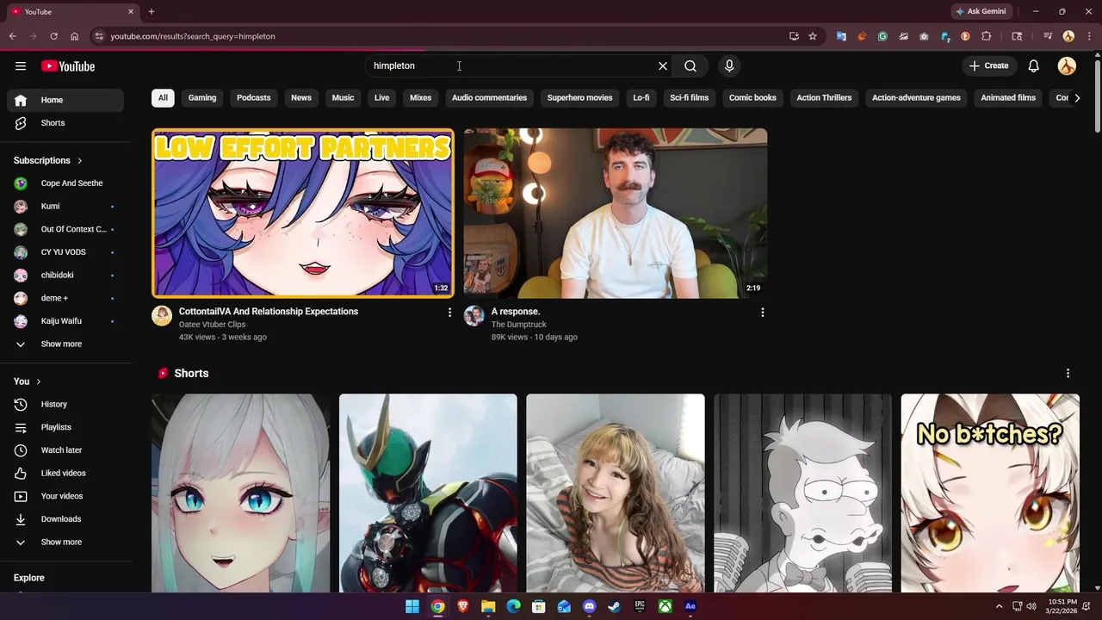Open The Dumptruck channel link
The width and height of the screenshot is (1102, 620).
[519, 325]
